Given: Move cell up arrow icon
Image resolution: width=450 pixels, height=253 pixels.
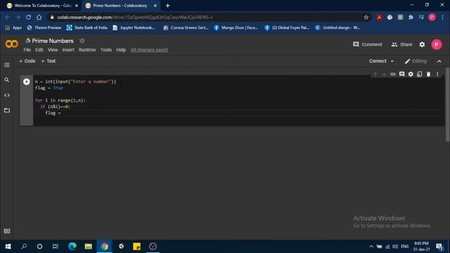Looking at the screenshot, I should [375, 74].
